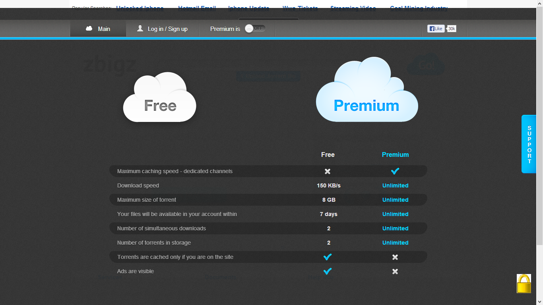Click the yellow padlock icon
The image size is (543, 305).
pyautogui.click(x=524, y=284)
